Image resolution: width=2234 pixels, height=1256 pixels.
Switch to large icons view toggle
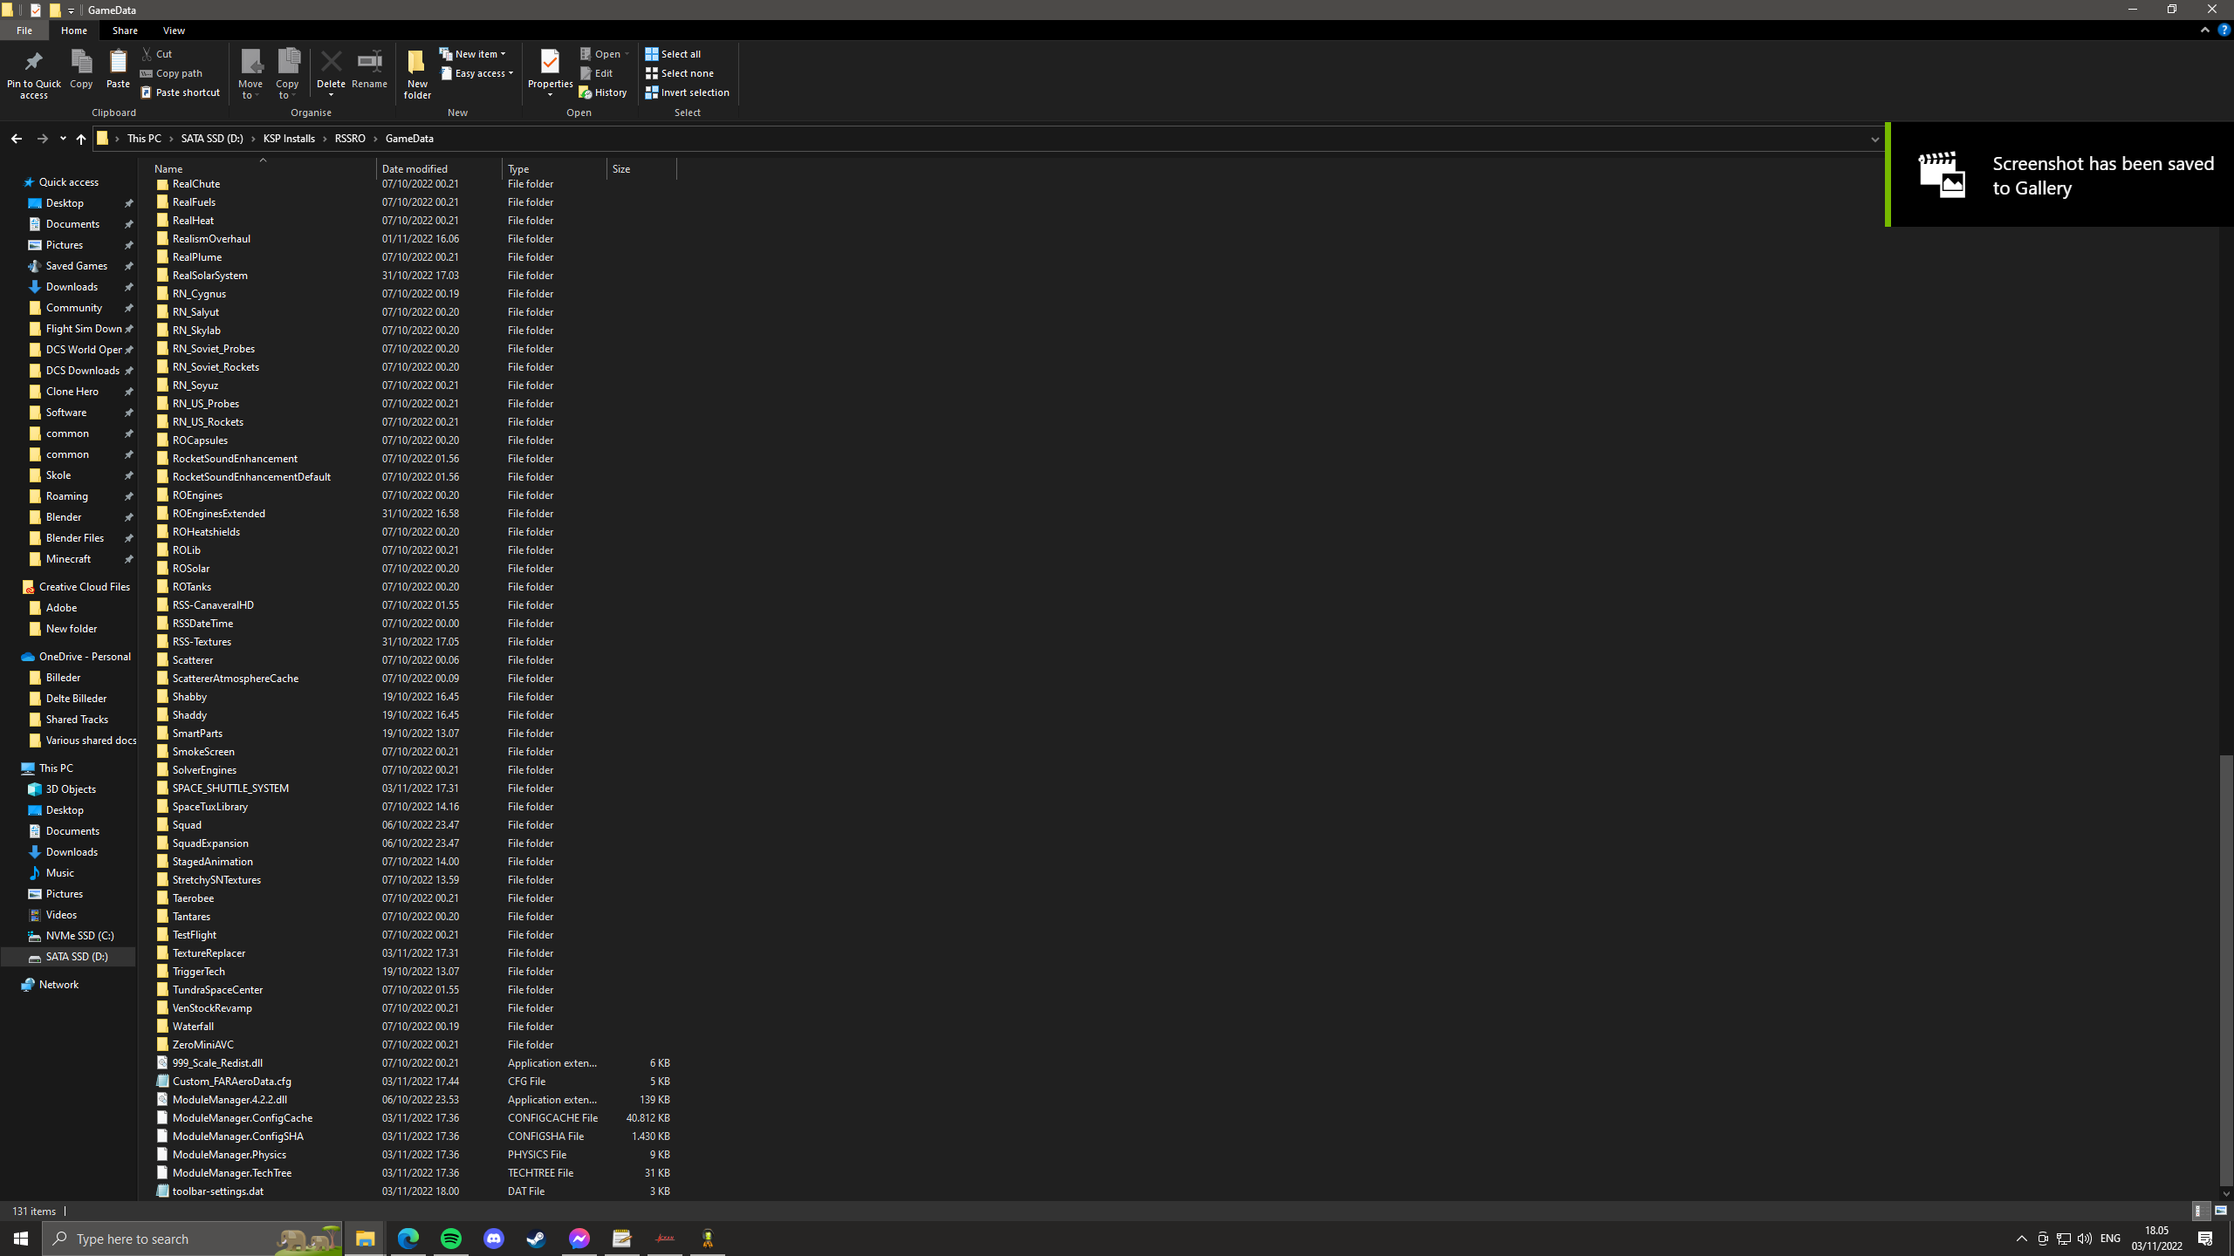(2221, 1211)
